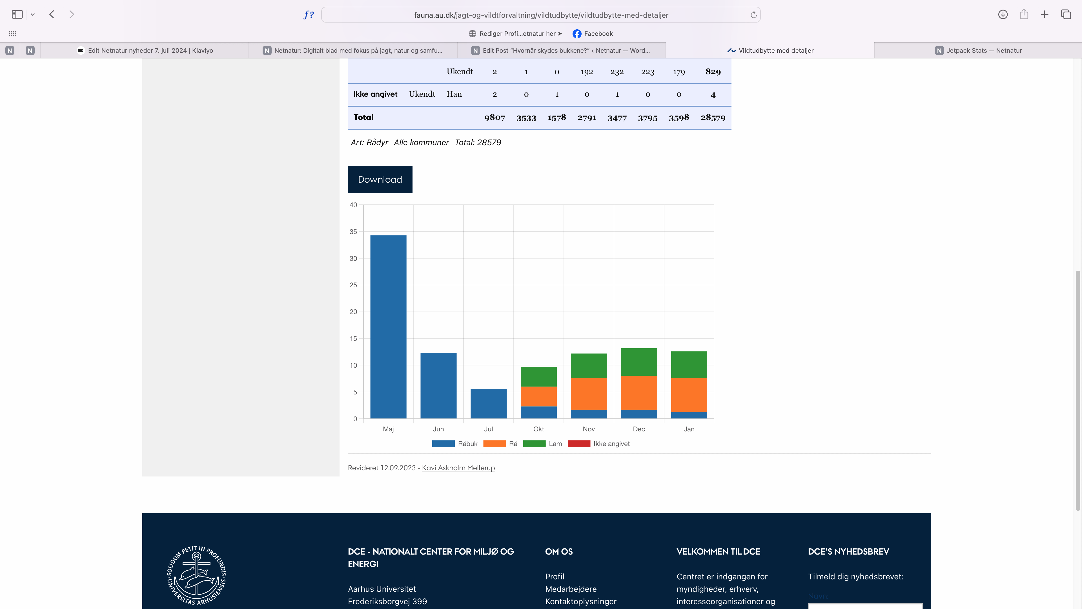The width and height of the screenshot is (1082, 609).
Task: Open sidebar options dropdown chevron
Action: [x=33, y=15]
